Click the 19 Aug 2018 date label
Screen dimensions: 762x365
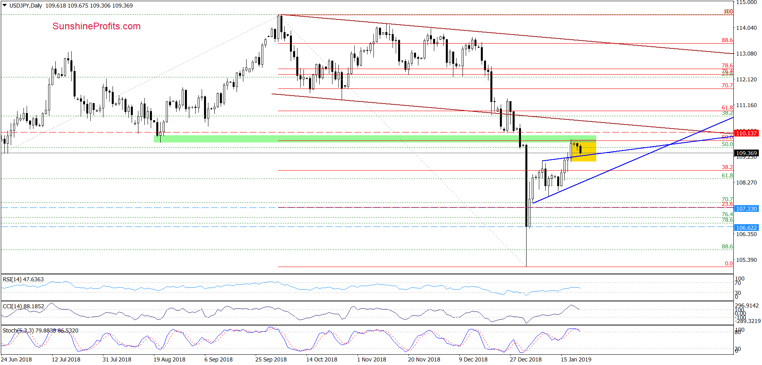click(x=169, y=359)
